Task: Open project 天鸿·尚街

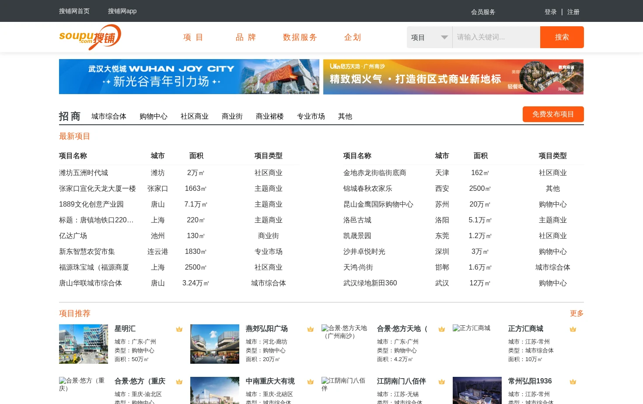Action: click(x=358, y=267)
